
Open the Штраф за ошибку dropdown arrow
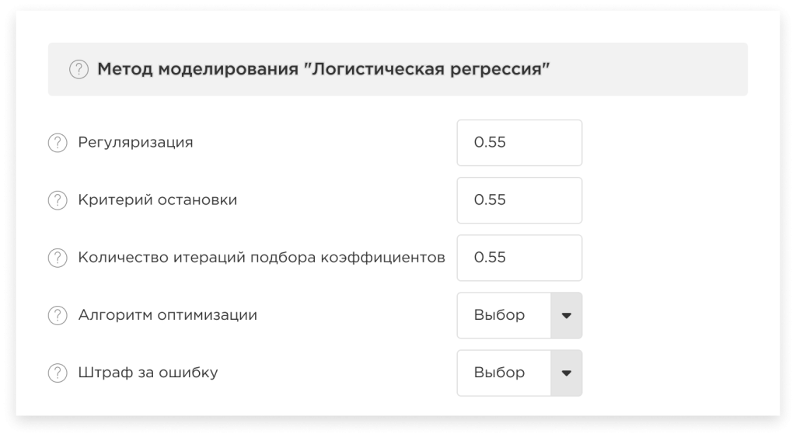coord(567,373)
